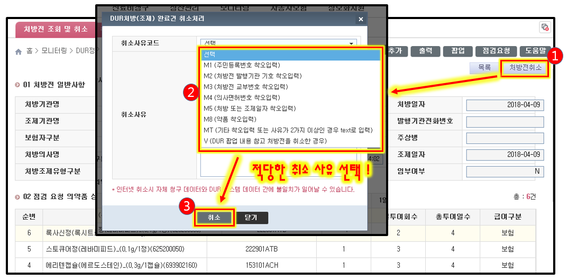Click the 처방전취소 button
This screenshot has height=280, width=568.
pos(525,68)
